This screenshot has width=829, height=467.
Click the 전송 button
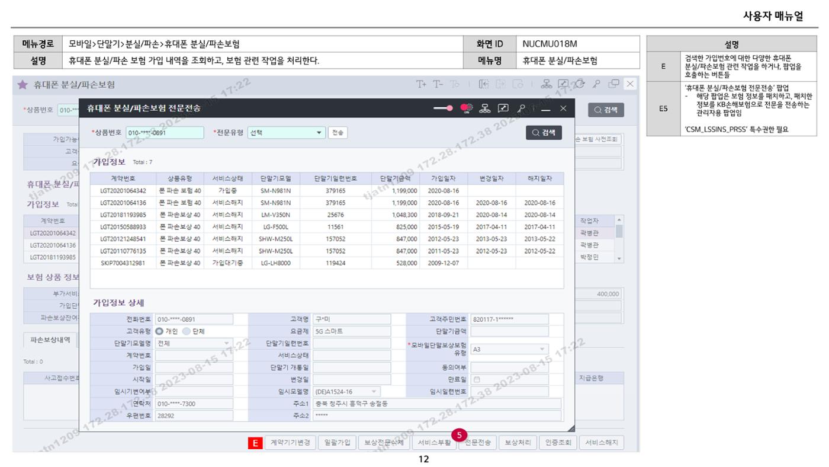pos(338,133)
